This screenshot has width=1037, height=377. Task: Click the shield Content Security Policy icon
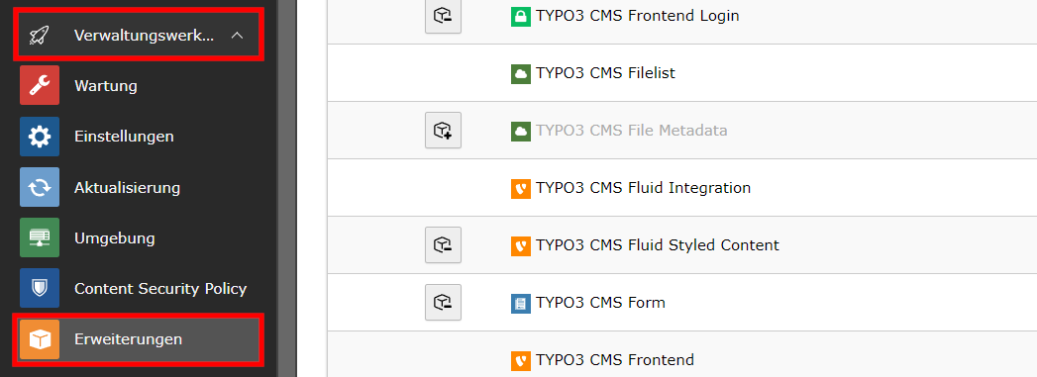(x=40, y=289)
